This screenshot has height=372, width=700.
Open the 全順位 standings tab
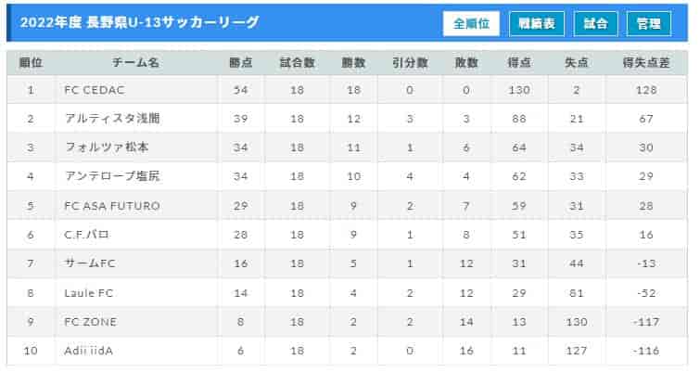click(471, 23)
